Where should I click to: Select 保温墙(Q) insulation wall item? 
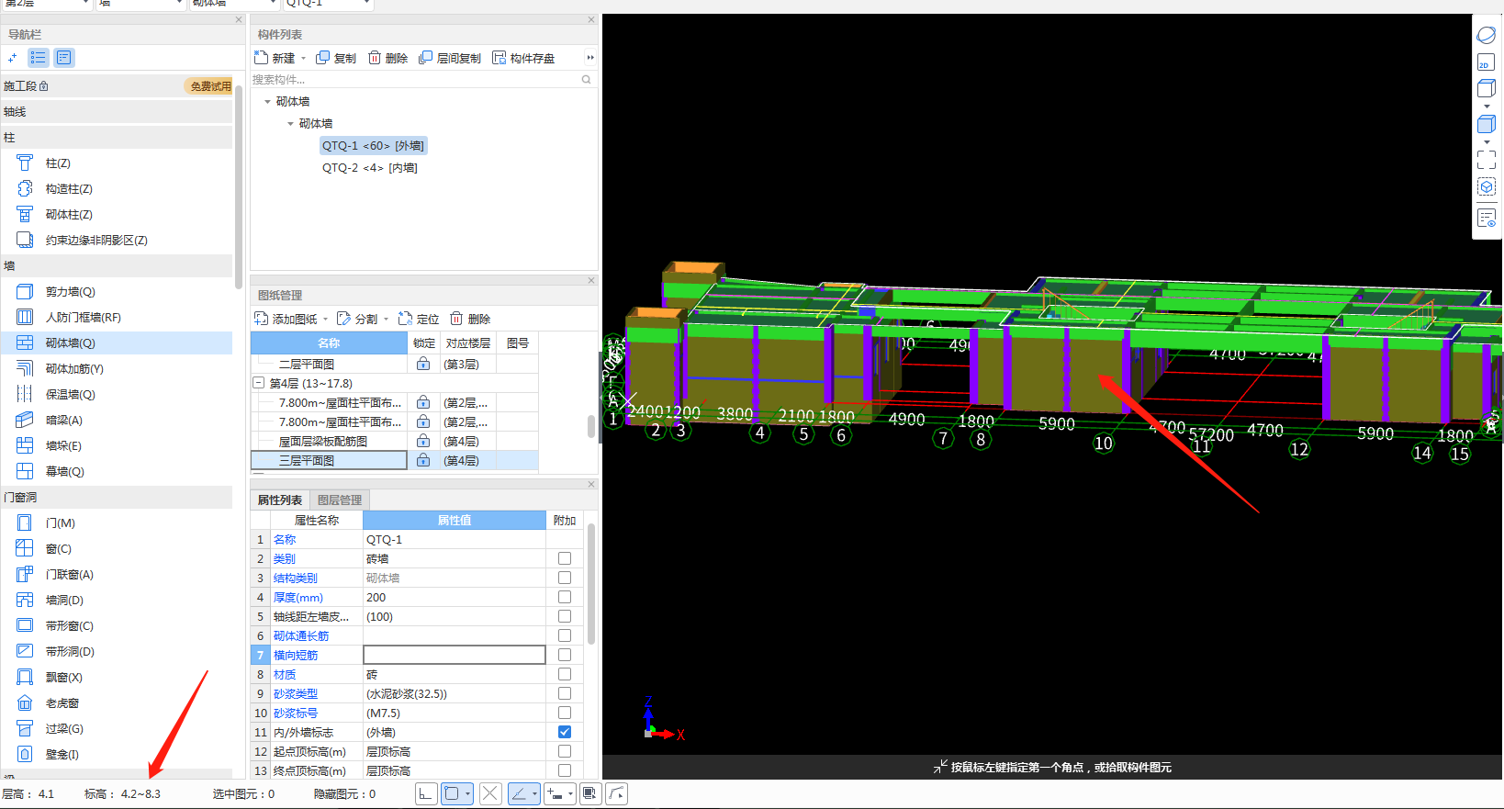coord(71,395)
